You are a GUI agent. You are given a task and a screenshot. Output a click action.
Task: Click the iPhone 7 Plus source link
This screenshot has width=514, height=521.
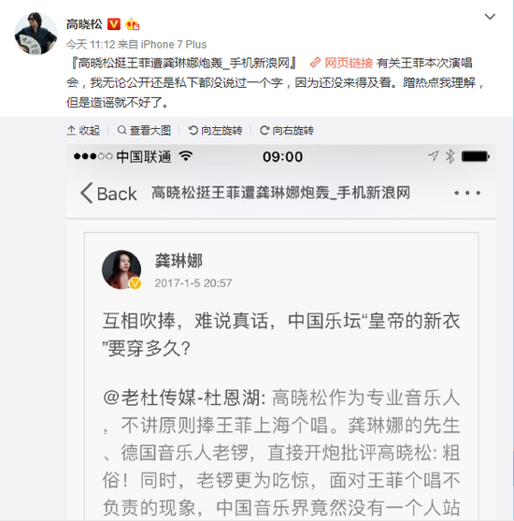tap(174, 44)
